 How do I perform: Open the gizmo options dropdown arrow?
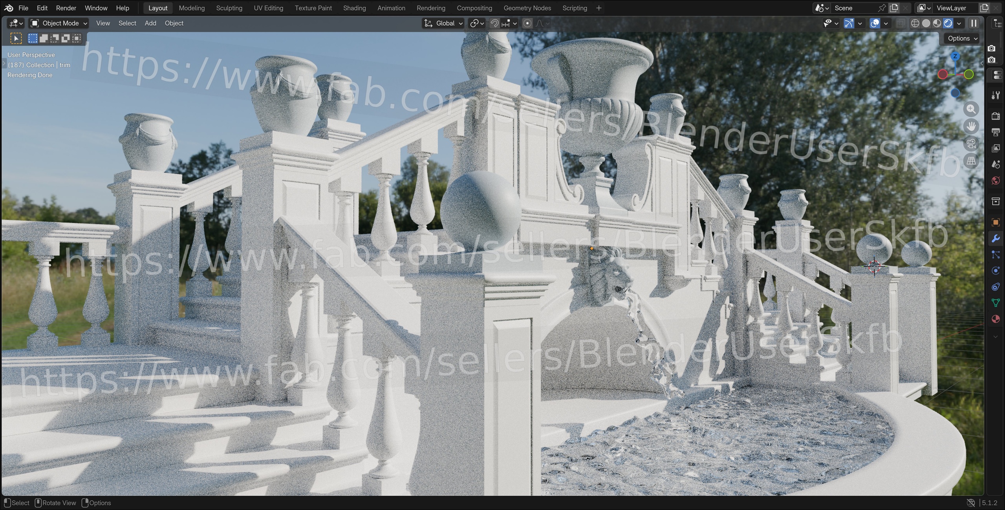[x=860, y=24]
